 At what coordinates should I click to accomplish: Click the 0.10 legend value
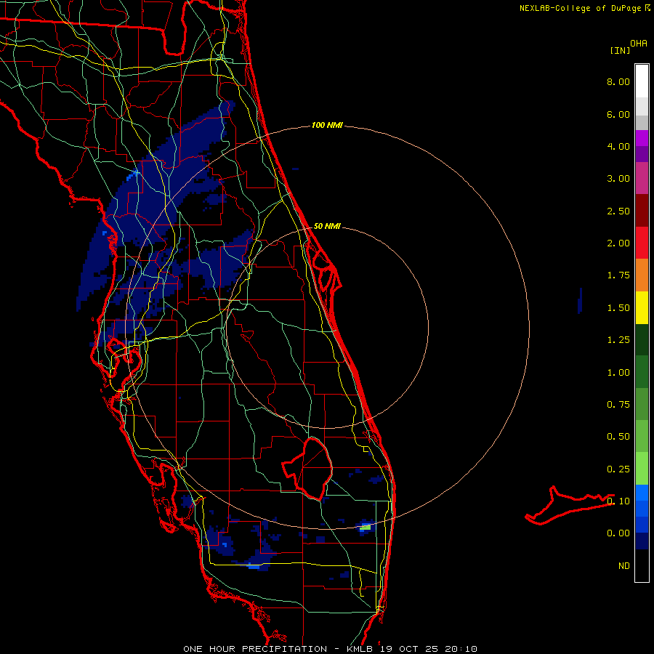(x=618, y=501)
